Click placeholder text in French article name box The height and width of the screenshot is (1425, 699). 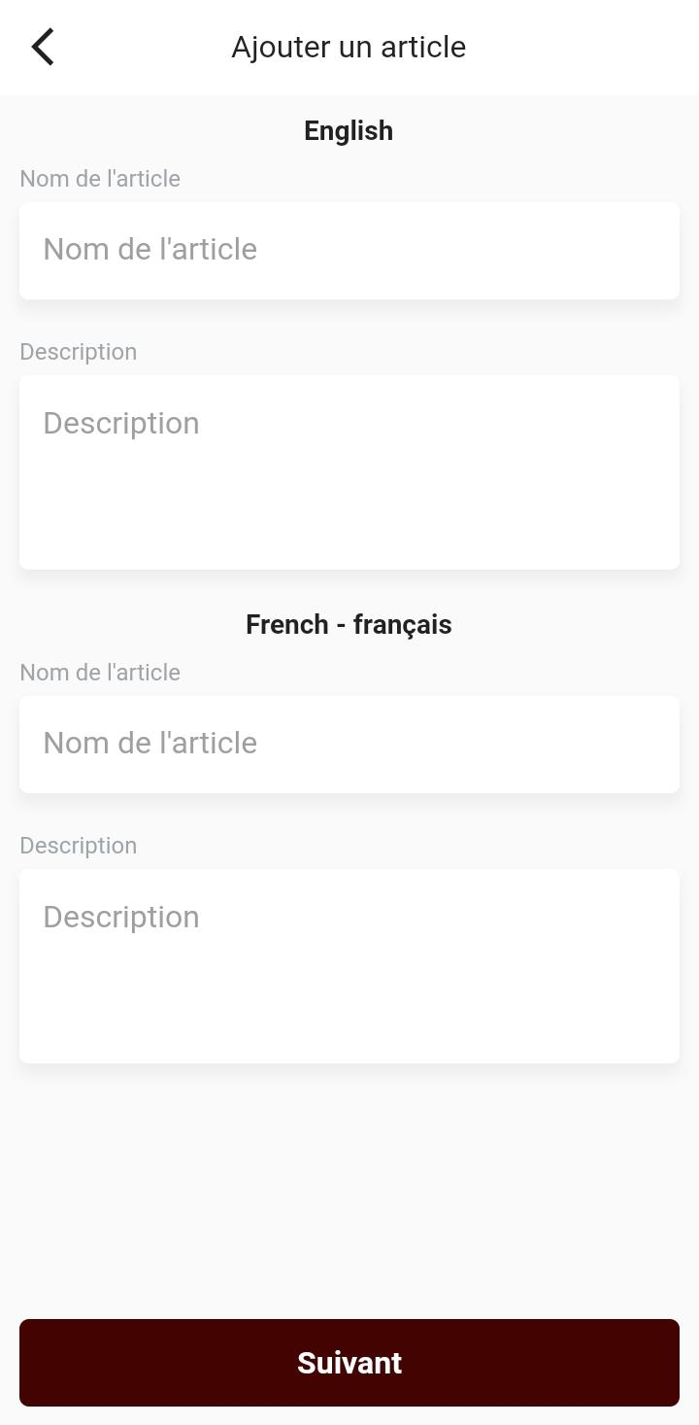[x=150, y=743]
